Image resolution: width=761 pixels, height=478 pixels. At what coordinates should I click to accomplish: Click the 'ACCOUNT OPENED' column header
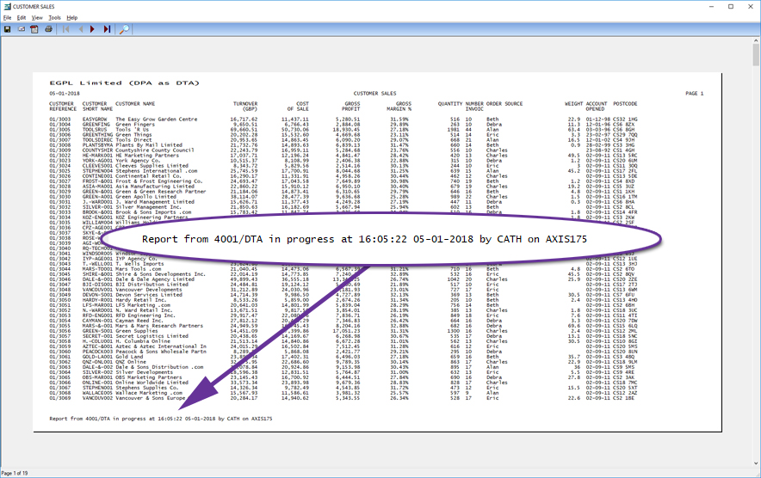pyautogui.click(x=596, y=106)
